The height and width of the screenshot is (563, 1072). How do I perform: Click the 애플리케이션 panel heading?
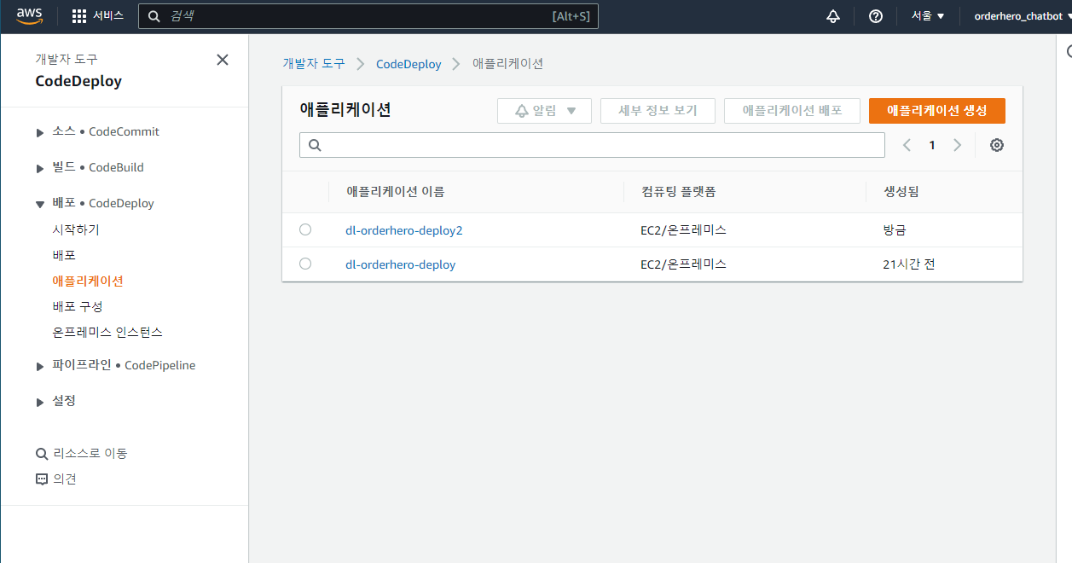pyautogui.click(x=345, y=109)
